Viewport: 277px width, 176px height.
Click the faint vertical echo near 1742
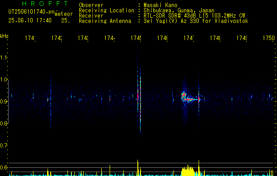tap(51, 100)
